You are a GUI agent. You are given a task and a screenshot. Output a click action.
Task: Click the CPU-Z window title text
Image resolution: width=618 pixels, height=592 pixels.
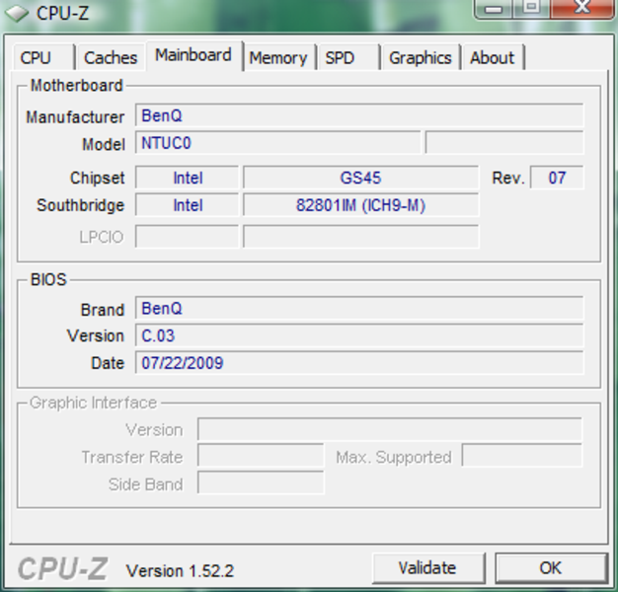tap(62, 13)
